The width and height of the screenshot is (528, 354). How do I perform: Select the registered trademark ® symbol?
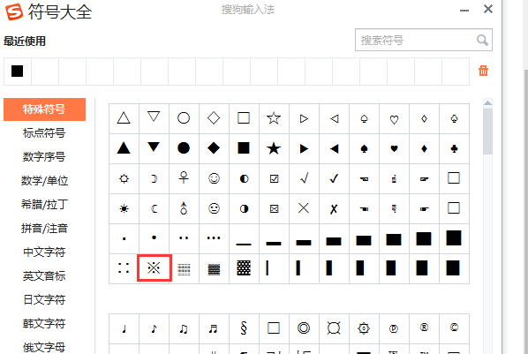[x=424, y=327]
